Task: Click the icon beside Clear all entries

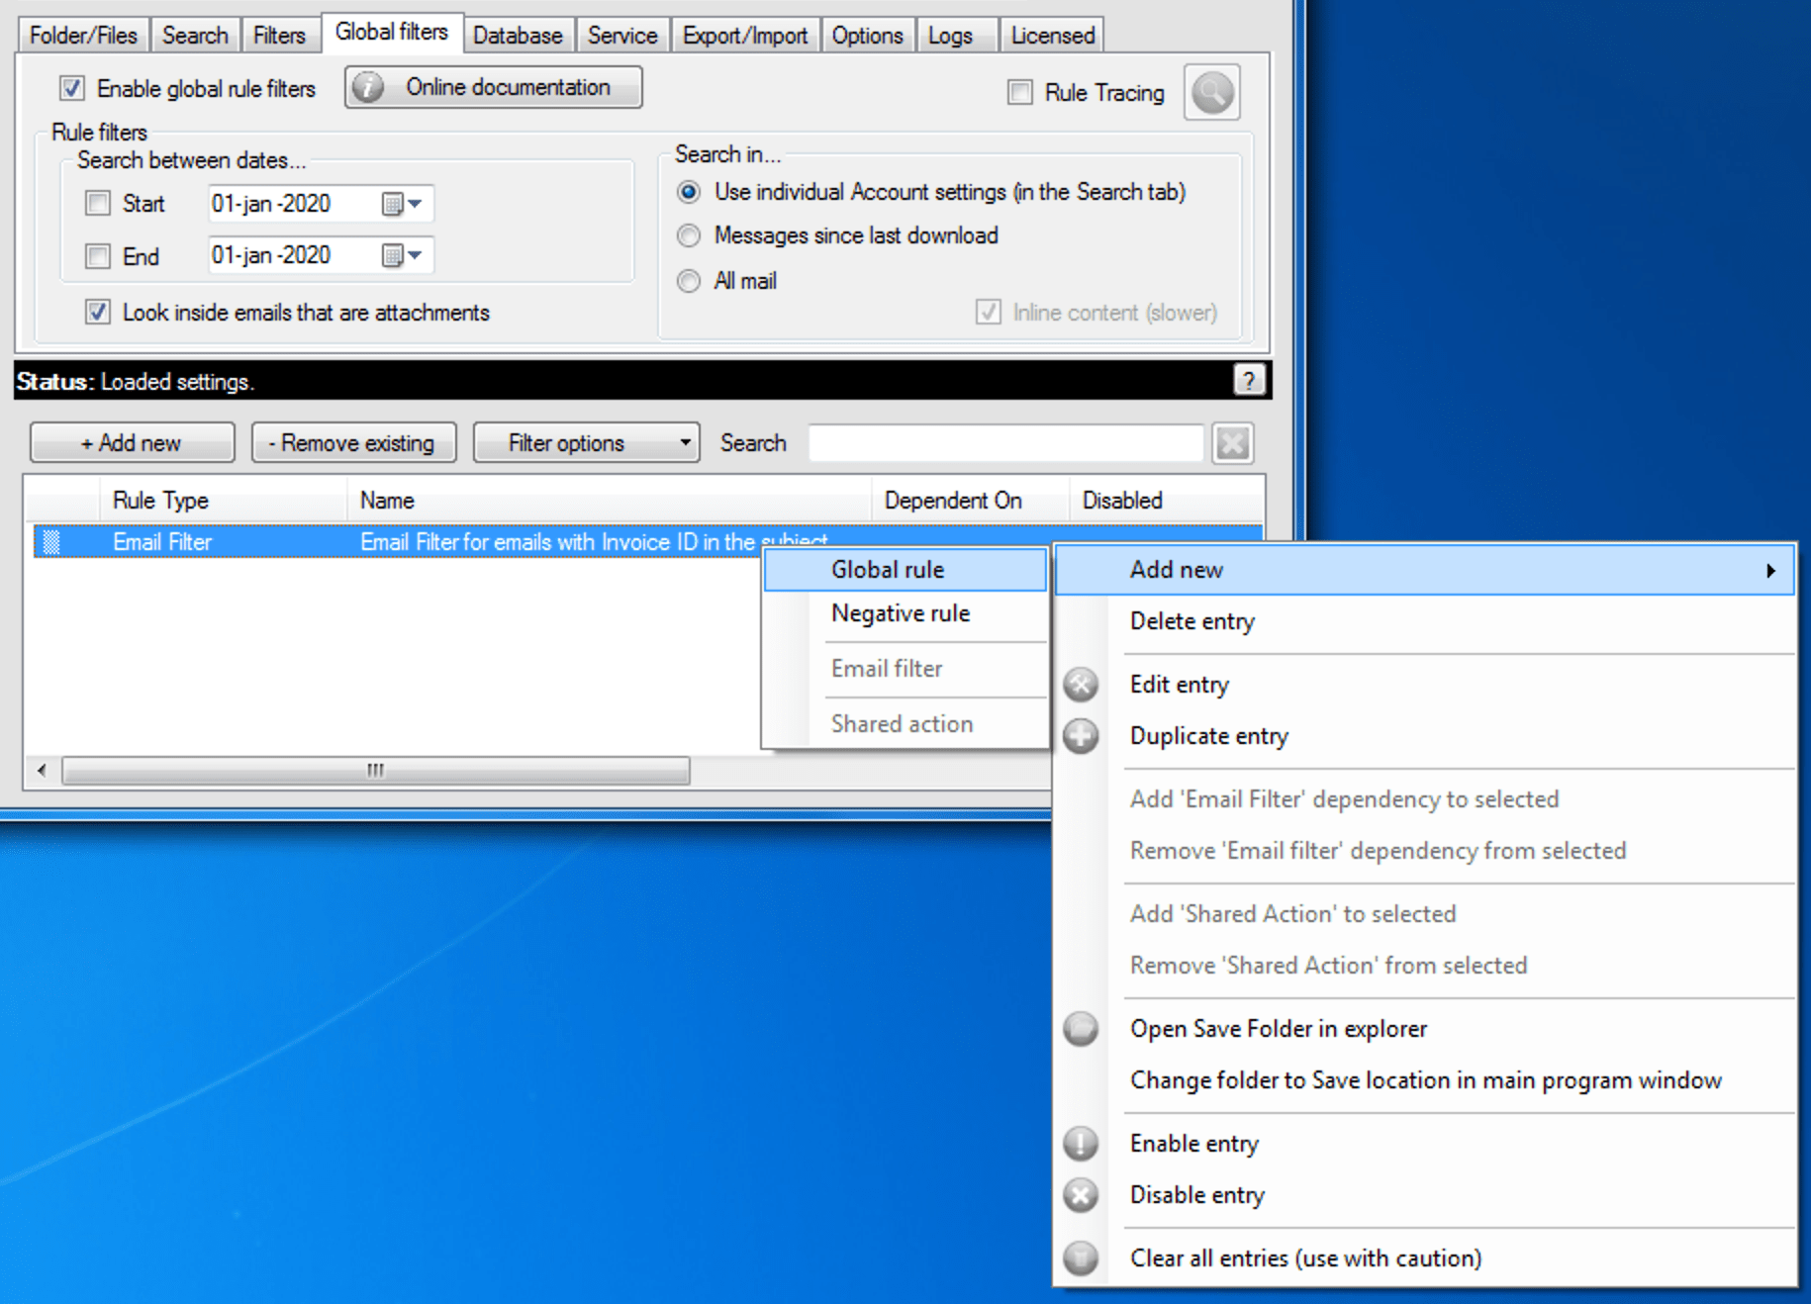Action: point(1081,1258)
